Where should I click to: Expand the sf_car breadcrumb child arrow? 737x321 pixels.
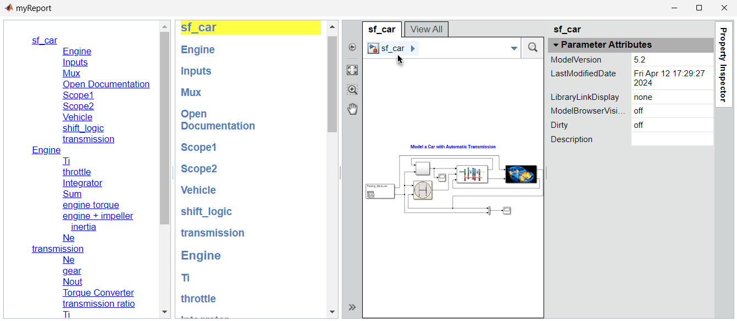tap(413, 48)
